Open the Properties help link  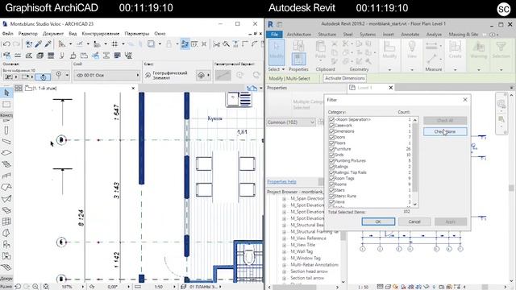tap(281, 181)
